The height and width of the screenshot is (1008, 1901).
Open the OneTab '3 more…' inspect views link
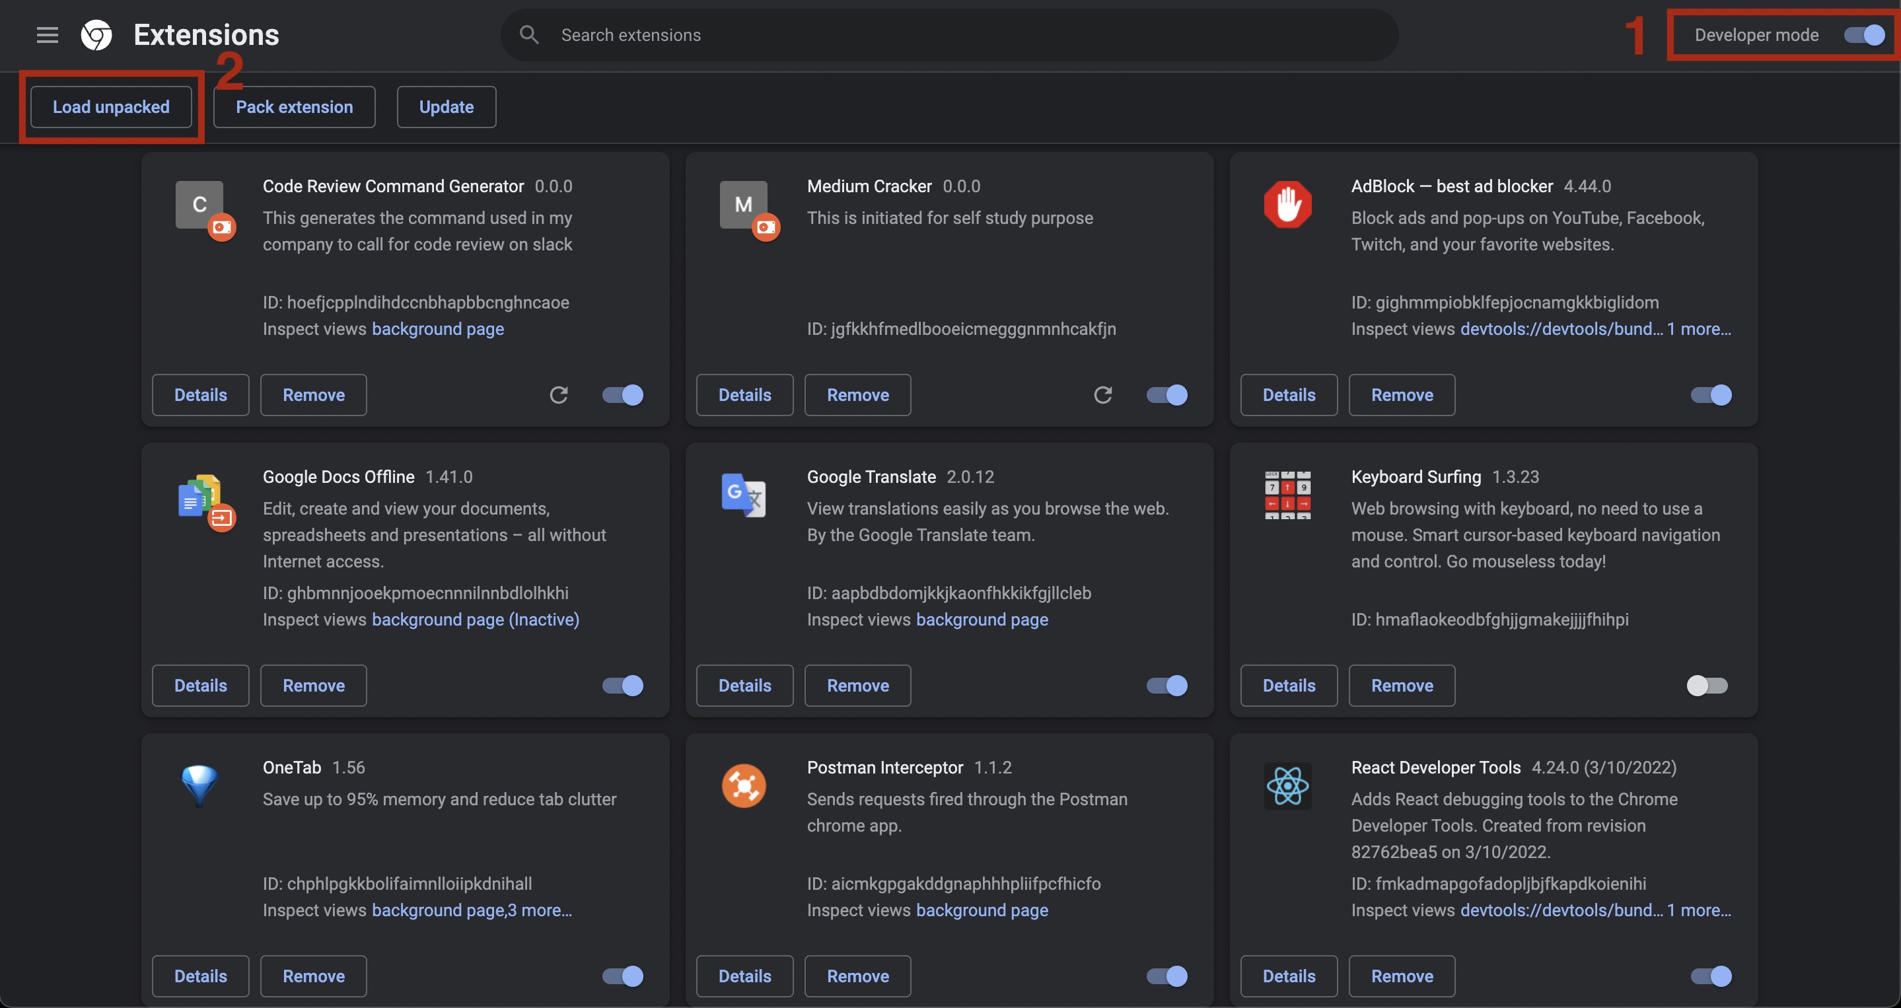pos(540,910)
